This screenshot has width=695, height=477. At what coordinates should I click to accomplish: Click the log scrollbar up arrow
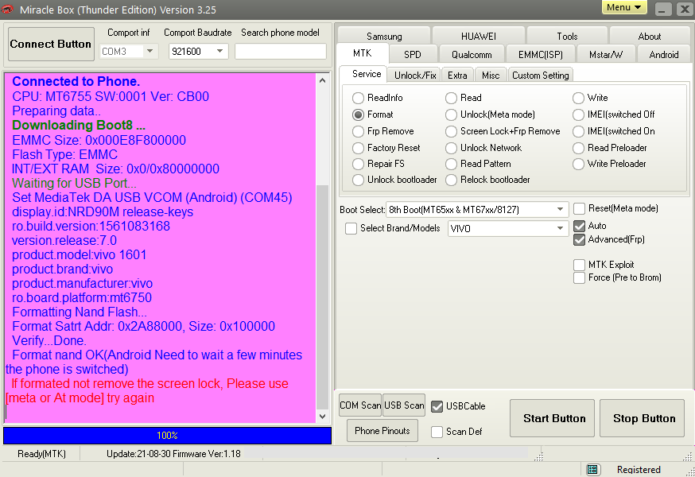pos(322,80)
